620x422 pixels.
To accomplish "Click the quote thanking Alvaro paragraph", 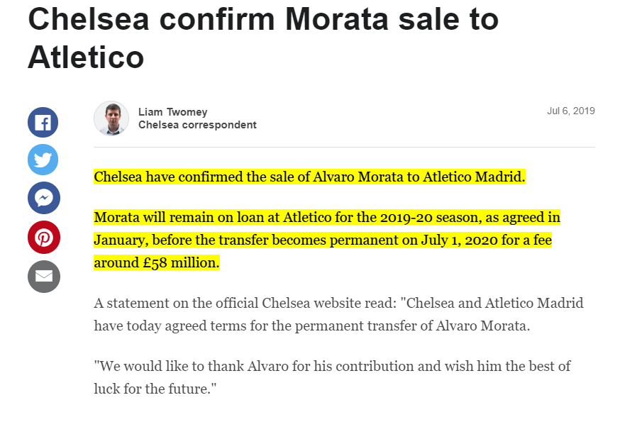I will [332, 367].
